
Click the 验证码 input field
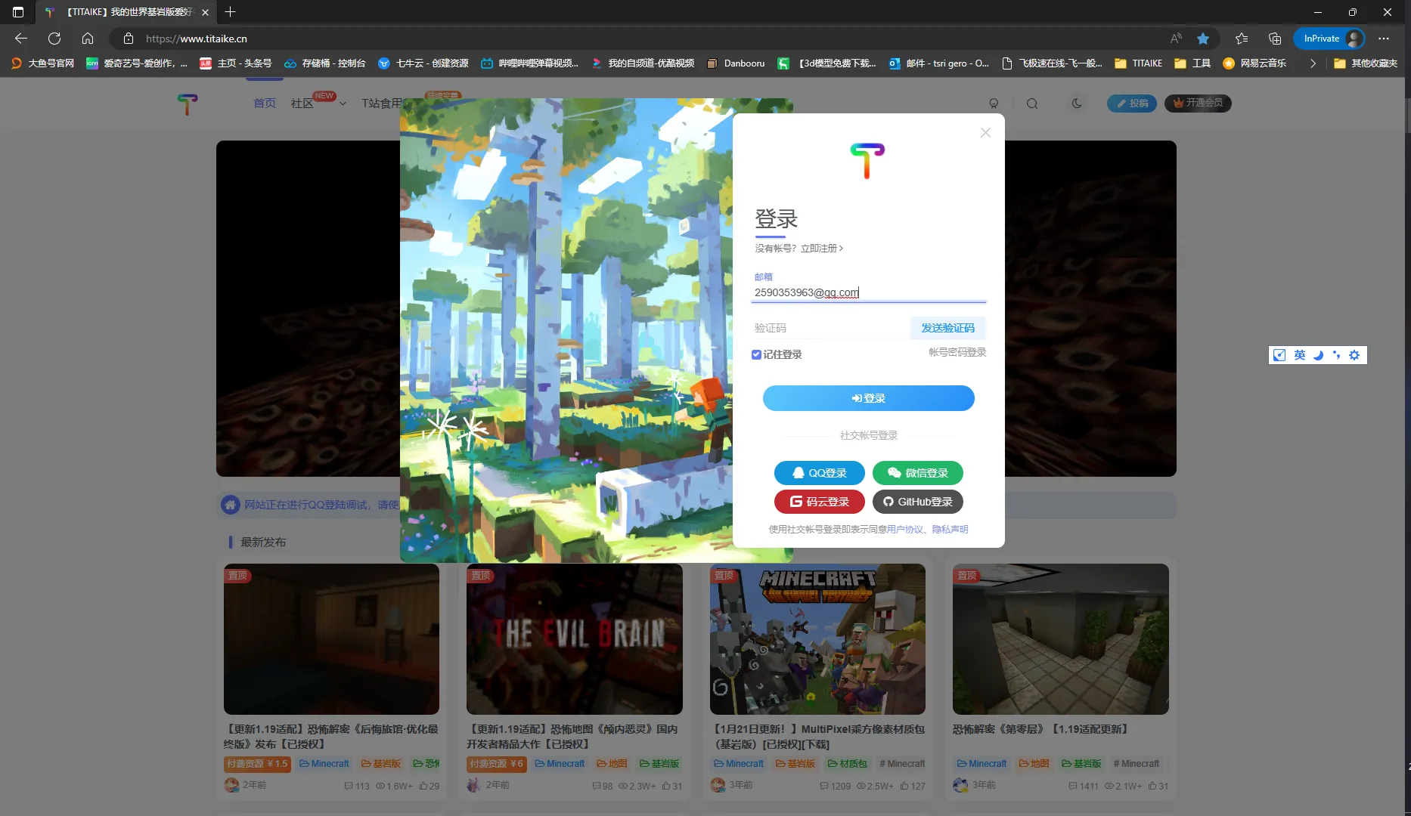tap(830, 328)
